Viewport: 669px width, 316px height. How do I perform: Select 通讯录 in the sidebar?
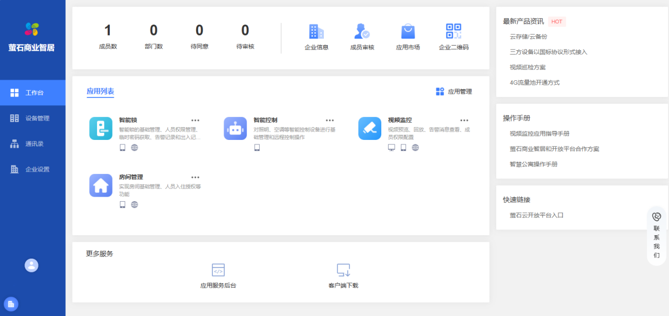[x=32, y=144]
